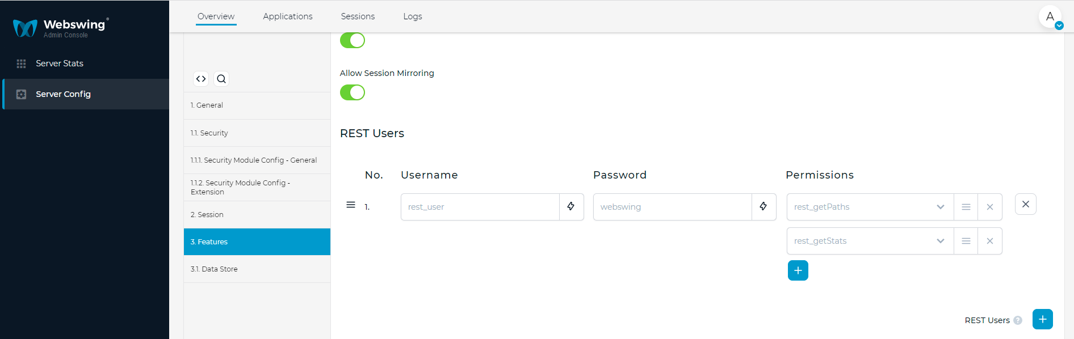Switch to the Logs tab

[x=413, y=16]
